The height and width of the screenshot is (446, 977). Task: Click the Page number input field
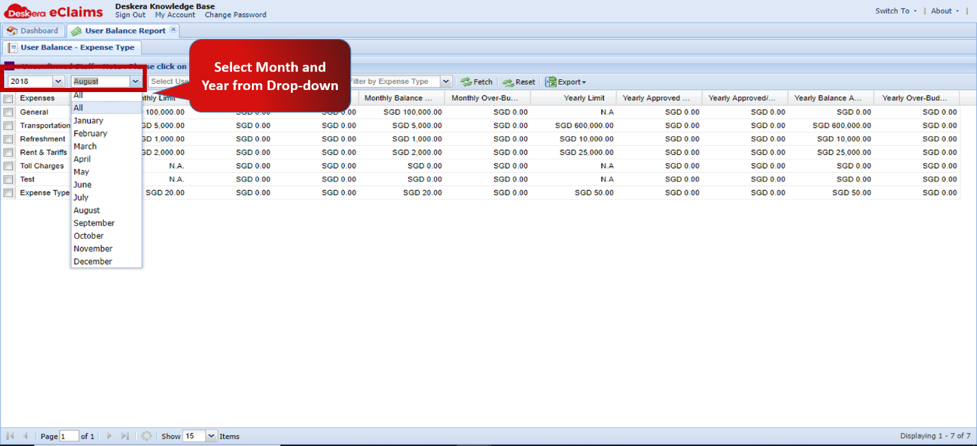click(69, 436)
